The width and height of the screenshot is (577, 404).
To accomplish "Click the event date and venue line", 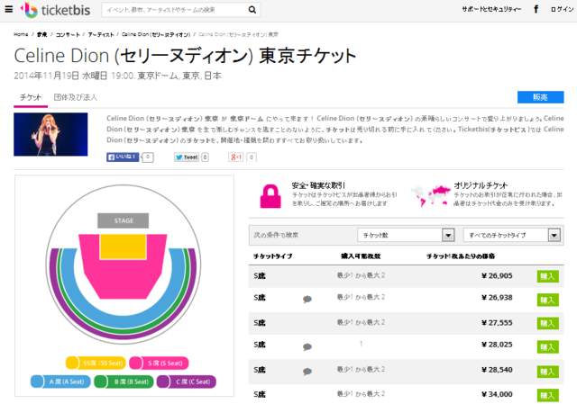I will pos(118,76).
